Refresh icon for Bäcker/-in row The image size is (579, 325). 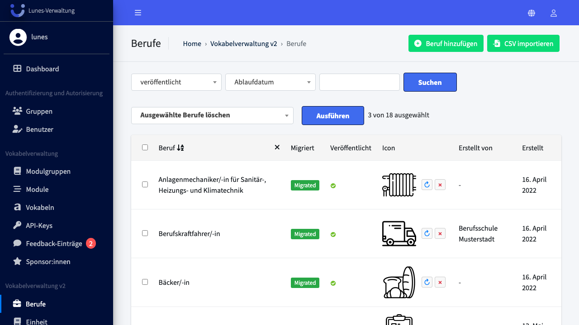point(427,282)
